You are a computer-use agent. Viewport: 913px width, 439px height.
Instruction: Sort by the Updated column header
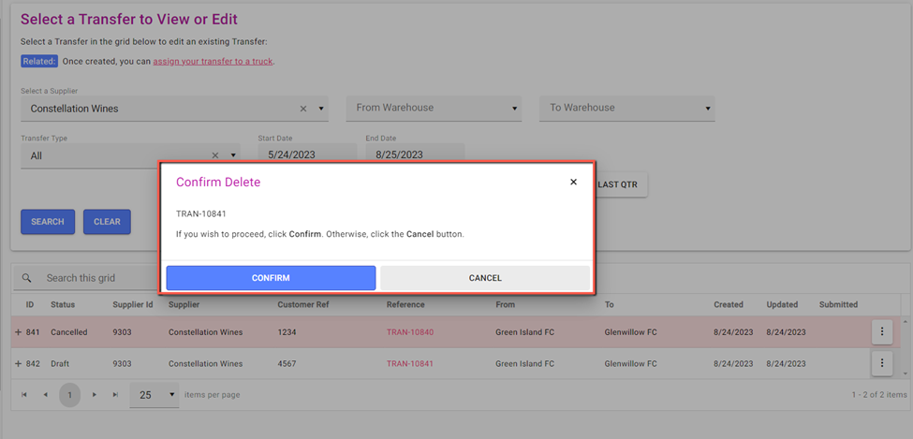(x=782, y=304)
